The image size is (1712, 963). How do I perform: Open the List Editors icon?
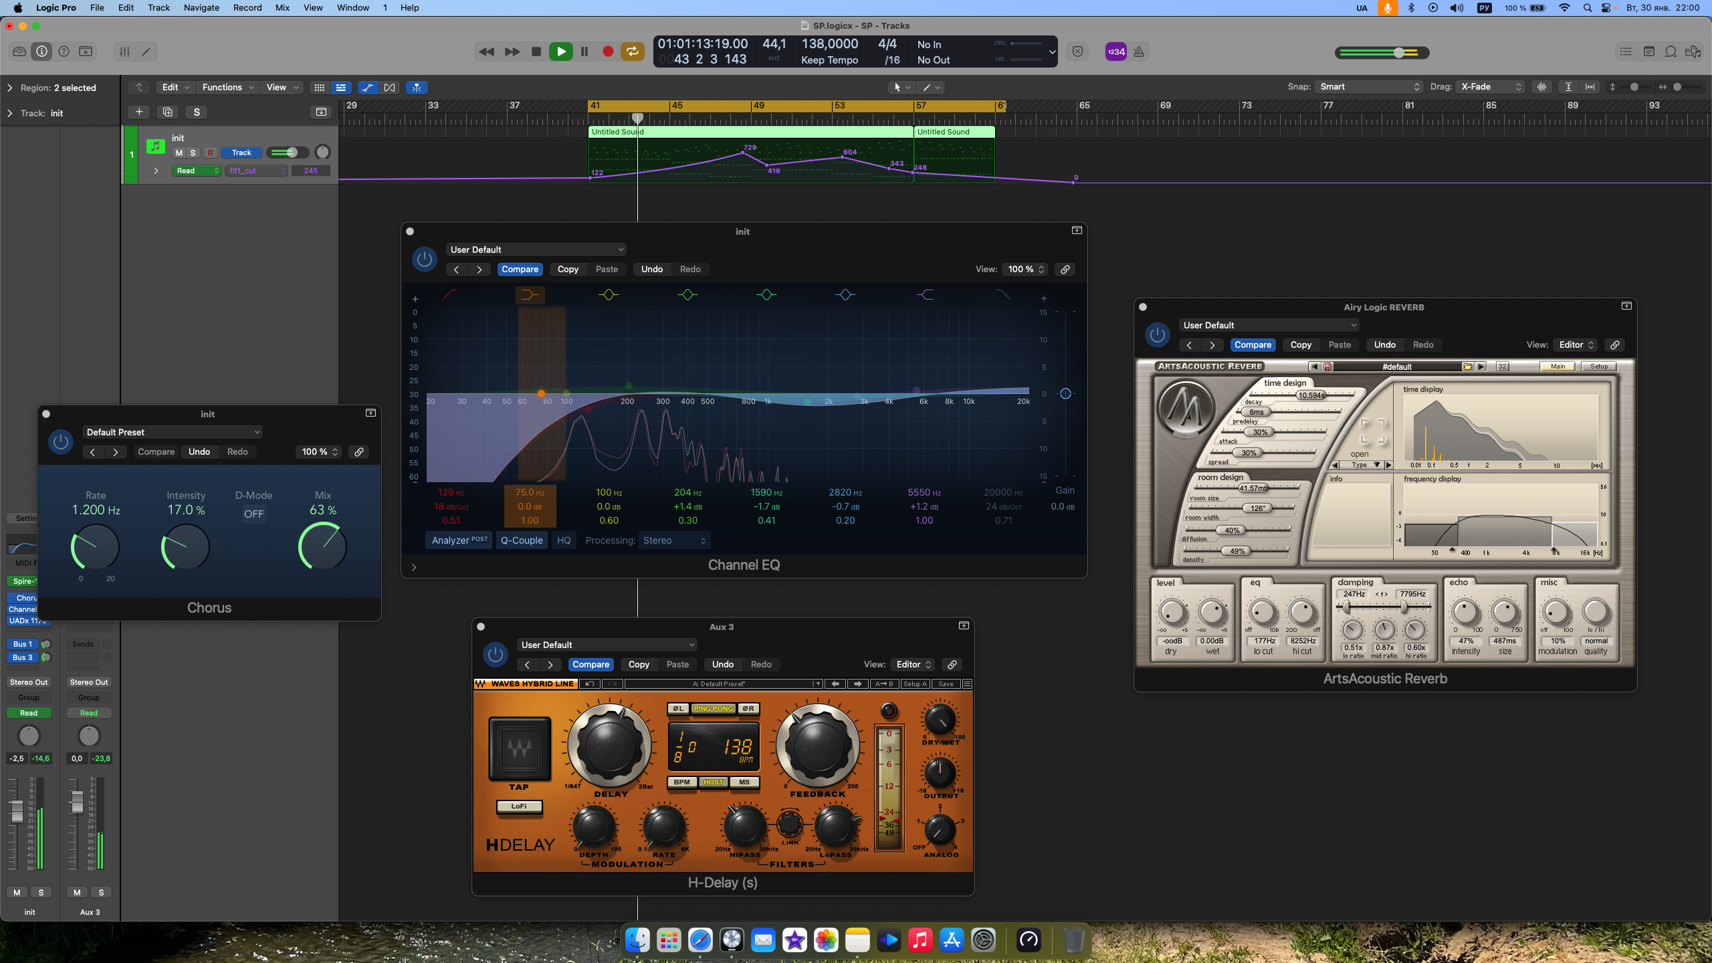pyautogui.click(x=1626, y=51)
